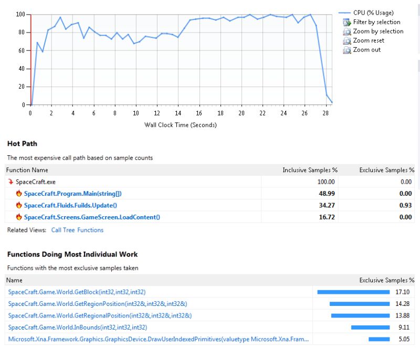Click the 17.10 sample bar for GetBlock
This screenshot has height=350, width=420.
353,292
